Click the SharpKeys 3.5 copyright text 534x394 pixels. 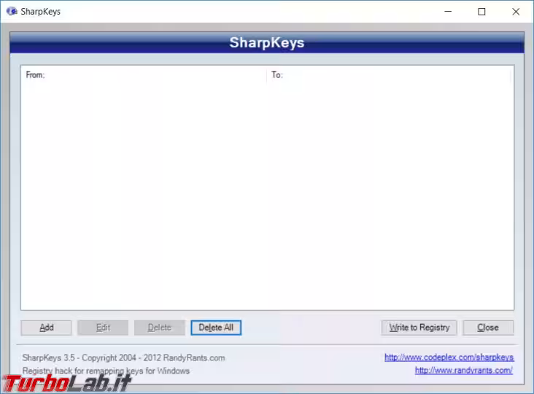coord(123,358)
